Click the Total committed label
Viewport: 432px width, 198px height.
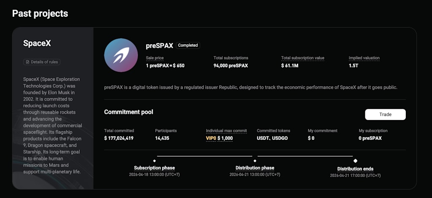[119, 131]
